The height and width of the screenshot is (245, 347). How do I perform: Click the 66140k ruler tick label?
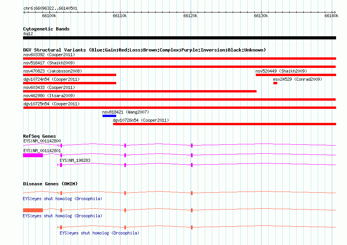click(331, 16)
